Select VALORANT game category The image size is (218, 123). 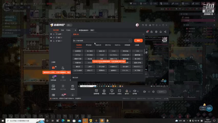114,55
